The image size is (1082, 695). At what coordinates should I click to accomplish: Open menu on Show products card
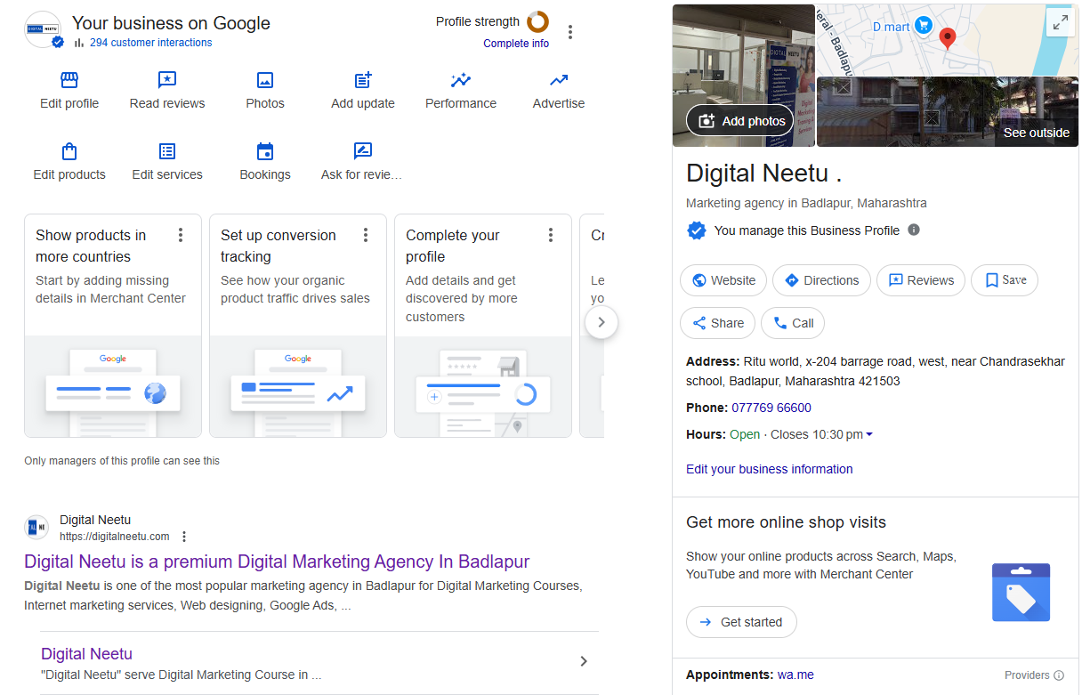(x=181, y=235)
